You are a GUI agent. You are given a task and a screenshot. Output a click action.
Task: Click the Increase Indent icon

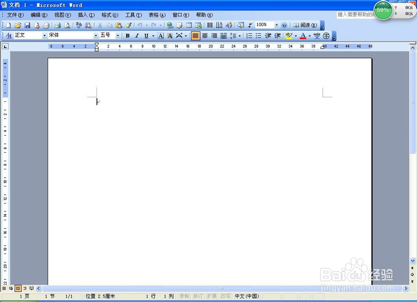pyautogui.click(x=277, y=35)
